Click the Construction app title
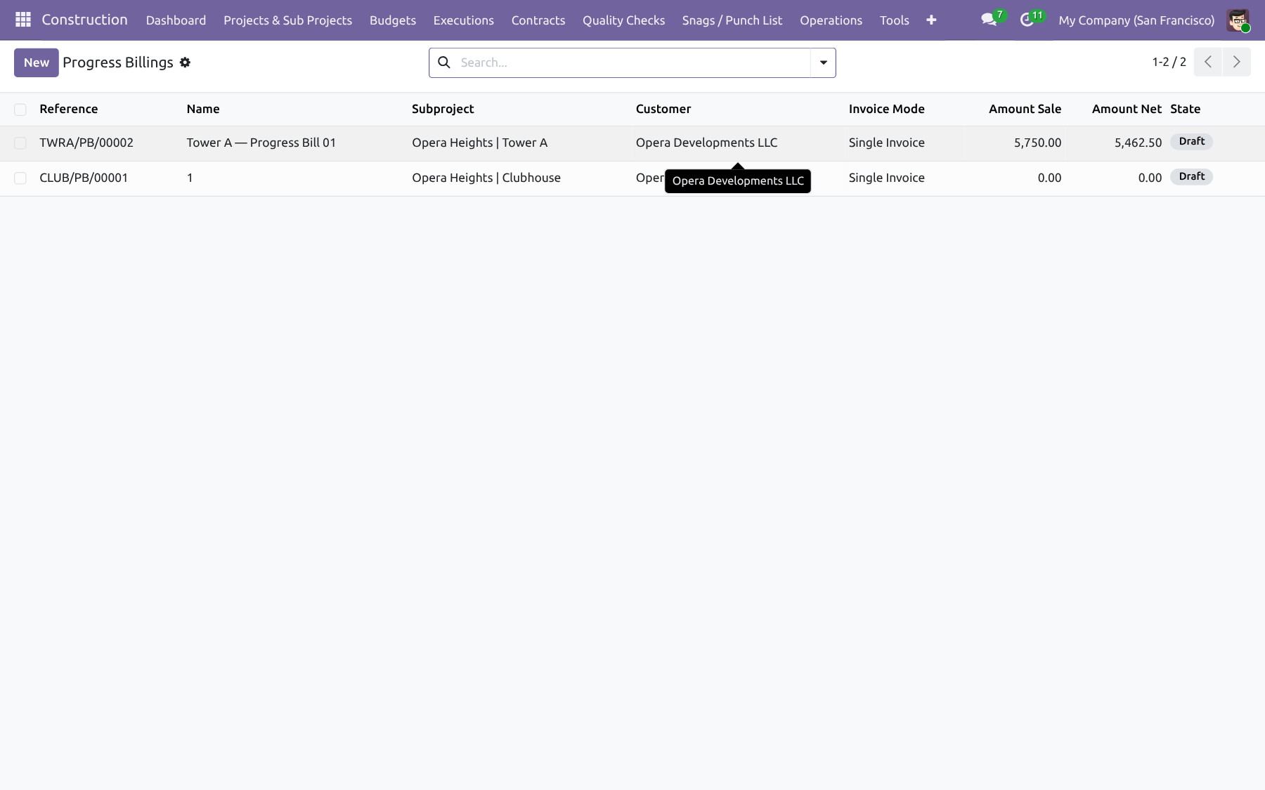The width and height of the screenshot is (1265, 790). 84,20
